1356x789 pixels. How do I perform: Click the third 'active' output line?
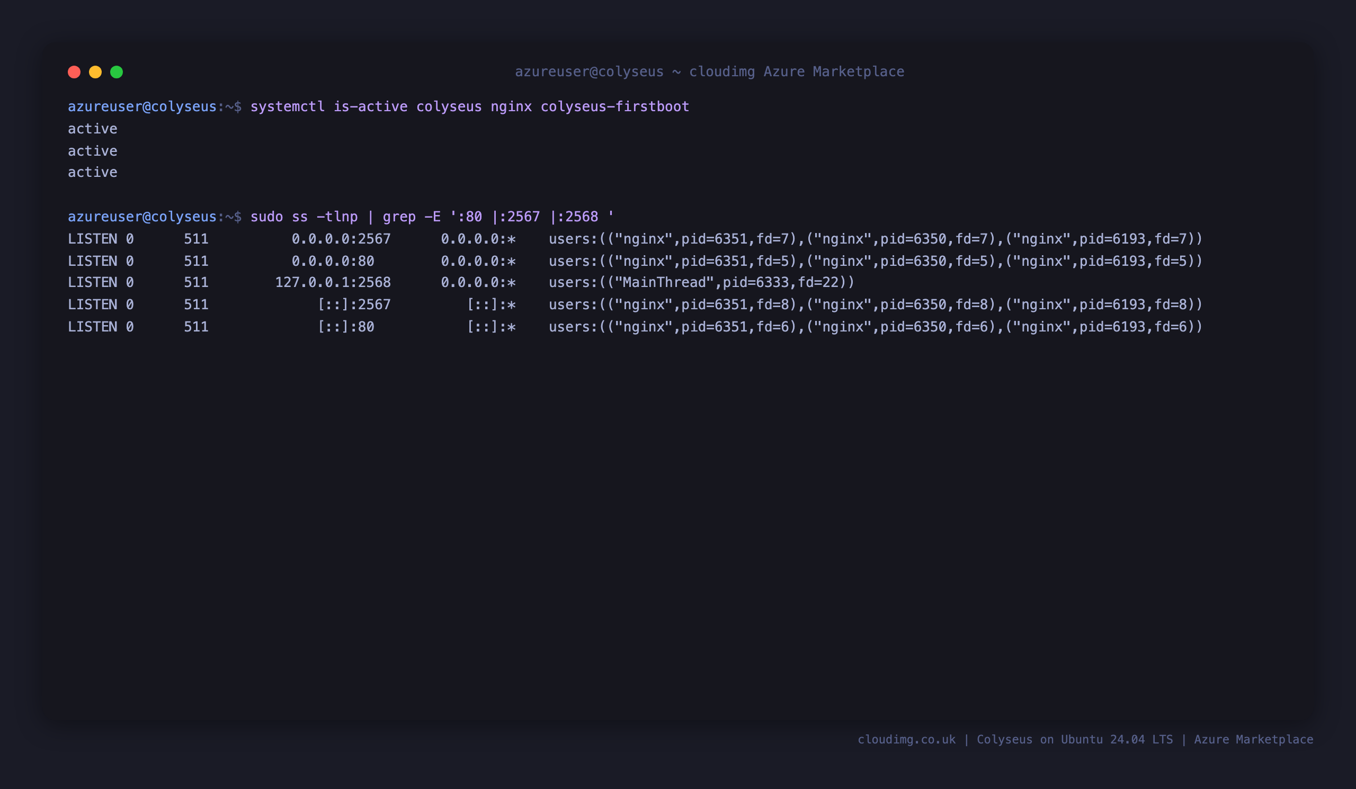tap(93, 172)
